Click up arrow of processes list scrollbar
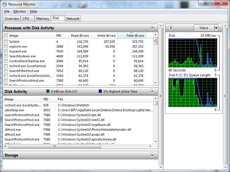 tap(156, 35)
